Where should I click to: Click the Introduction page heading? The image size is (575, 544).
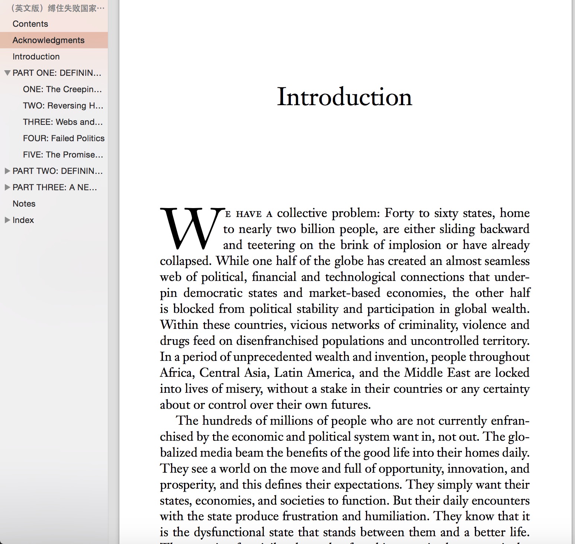tap(345, 97)
